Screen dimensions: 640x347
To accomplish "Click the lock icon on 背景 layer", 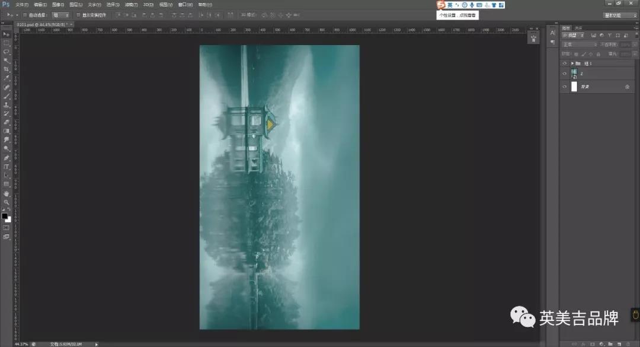I will [628, 87].
